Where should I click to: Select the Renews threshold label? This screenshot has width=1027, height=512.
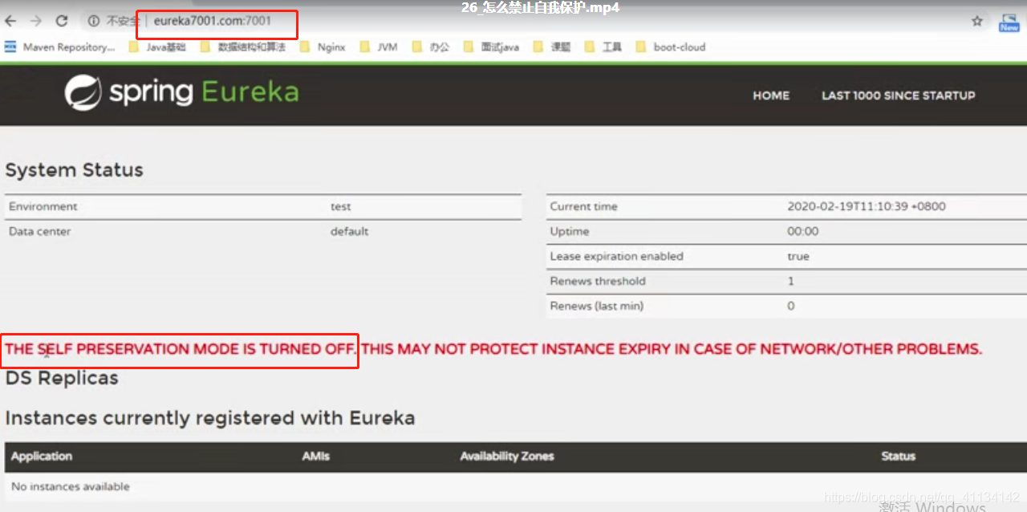[x=598, y=281]
